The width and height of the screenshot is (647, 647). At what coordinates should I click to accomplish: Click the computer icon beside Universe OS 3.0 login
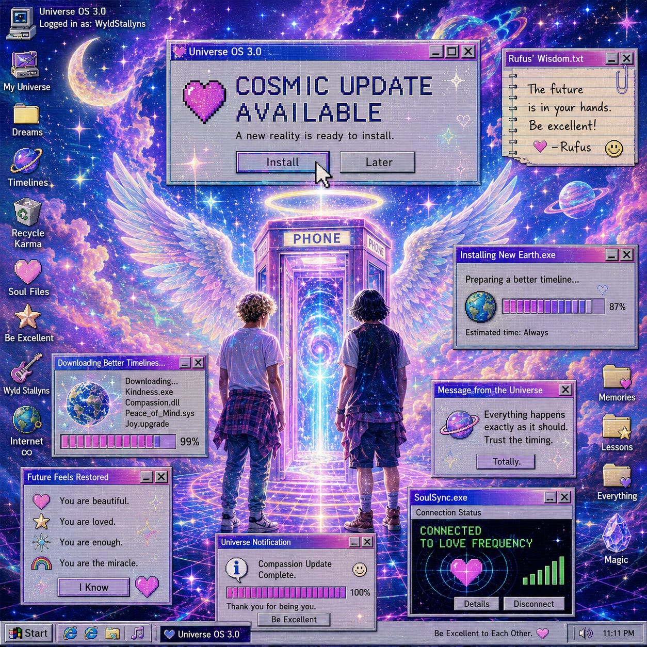(x=21, y=24)
